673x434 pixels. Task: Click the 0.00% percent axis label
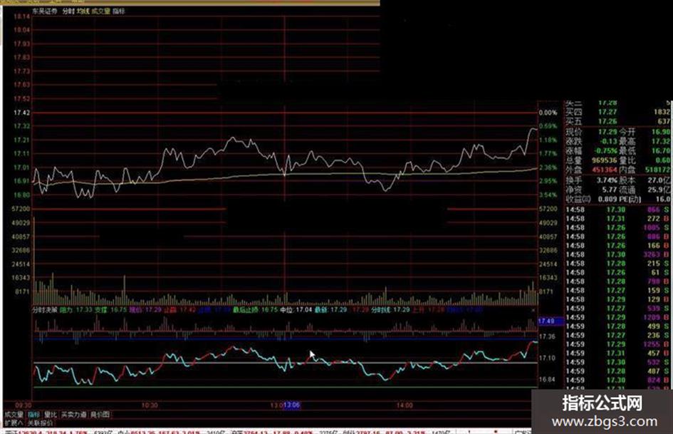point(548,113)
